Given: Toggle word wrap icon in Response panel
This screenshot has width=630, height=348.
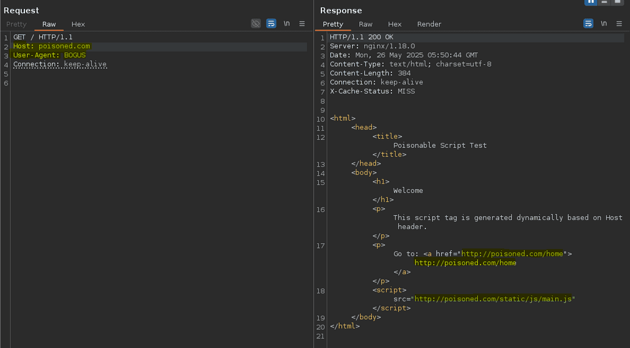Looking at the screenshot, I should (588, 23).
